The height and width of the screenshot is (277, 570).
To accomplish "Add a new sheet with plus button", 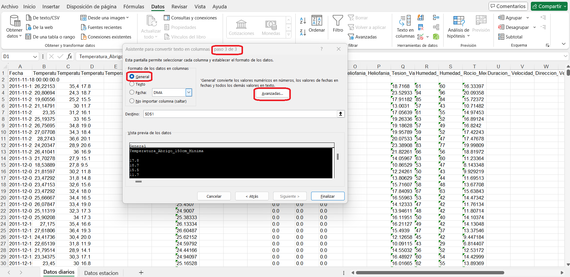I will (x=141, y=273).
